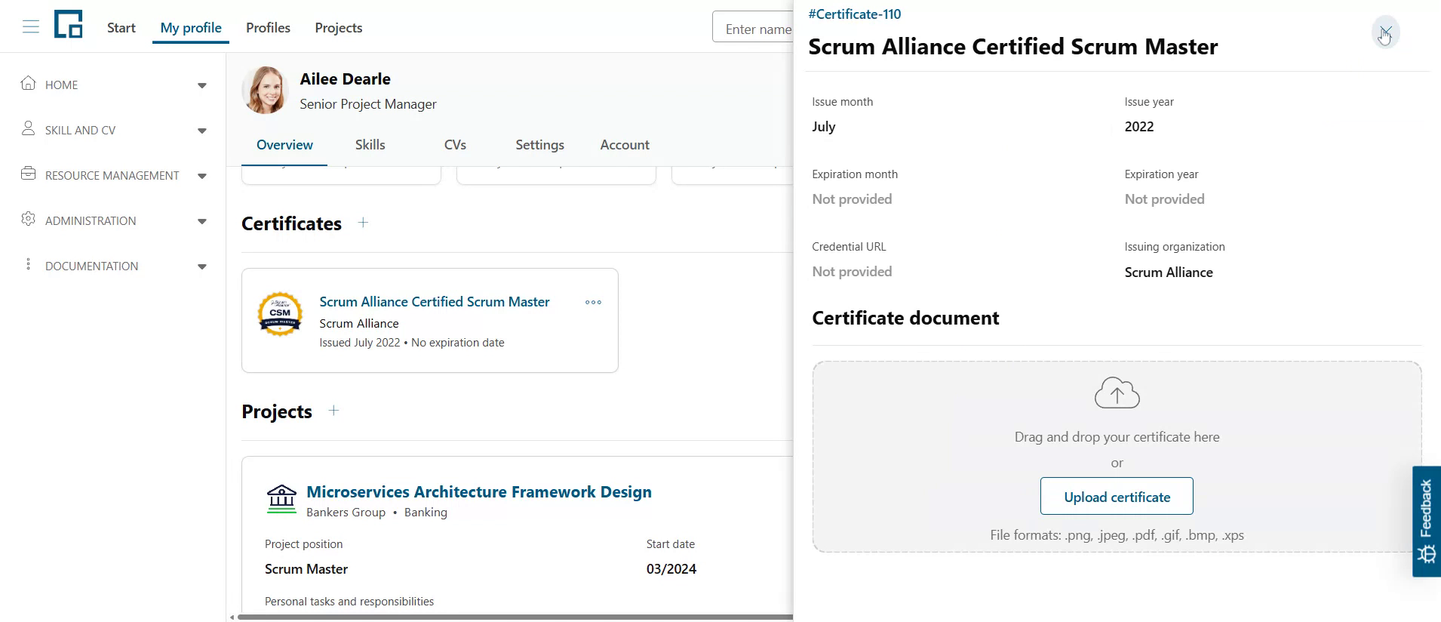Click the Resource Management briefcase icon
This screenshot has height=622, width=1441.
pos(29,174)
